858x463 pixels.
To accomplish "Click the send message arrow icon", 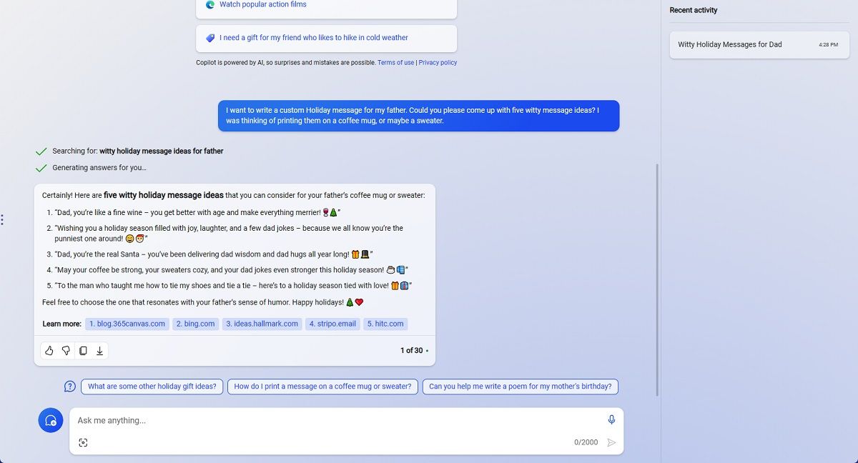I will click(611, 442).
